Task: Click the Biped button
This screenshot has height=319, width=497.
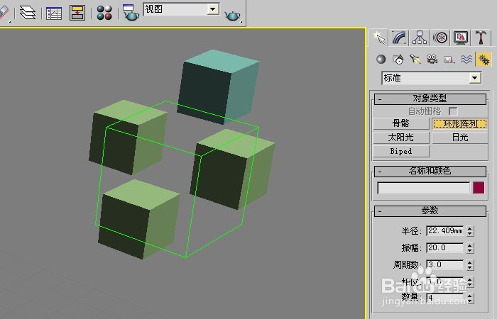Action: [401, 151]
